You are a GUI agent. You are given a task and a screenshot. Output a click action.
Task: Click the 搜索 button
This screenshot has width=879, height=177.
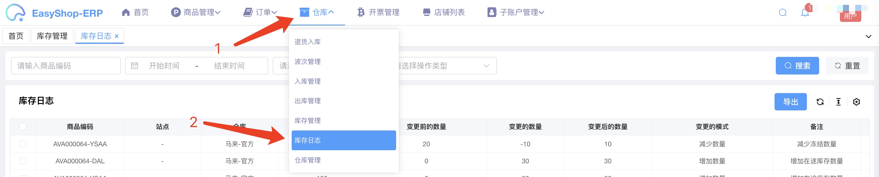[x=797, y=66]
